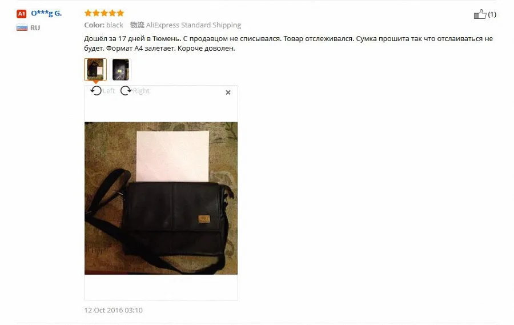Click the 'Right' rotate label
Viewport: 514px width, 325px height.
click(x=141, y=91)
